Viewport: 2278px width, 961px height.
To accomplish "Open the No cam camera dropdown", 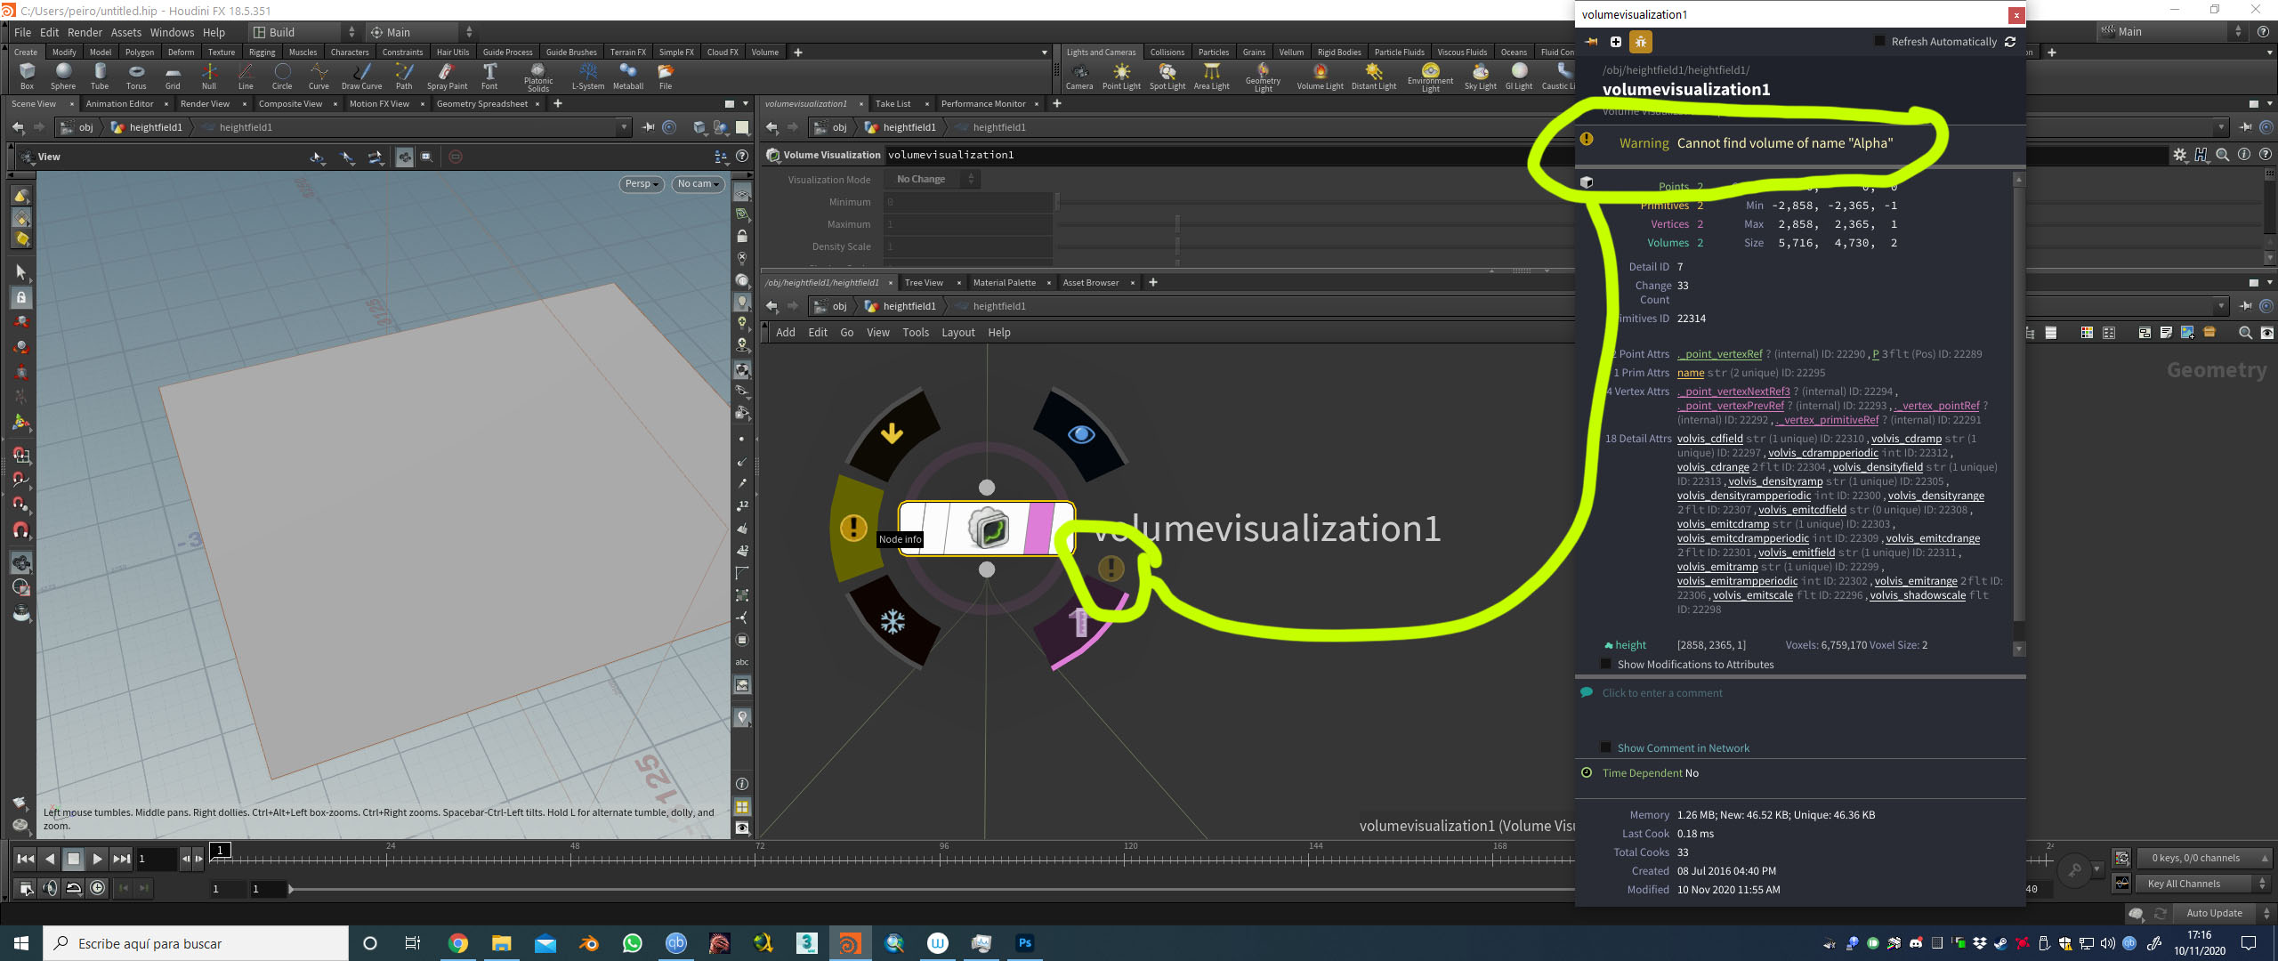I will pos(698,184).
